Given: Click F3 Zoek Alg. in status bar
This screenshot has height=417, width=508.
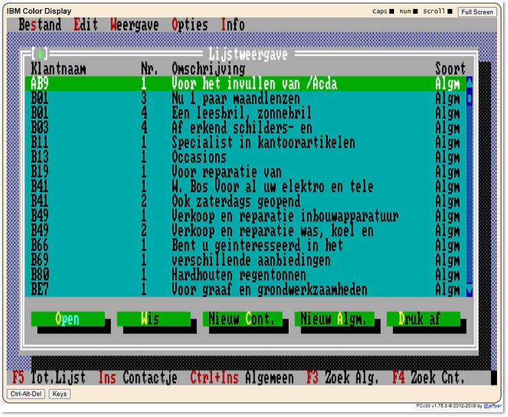Looking at the screenshot, I should (343, 378).
